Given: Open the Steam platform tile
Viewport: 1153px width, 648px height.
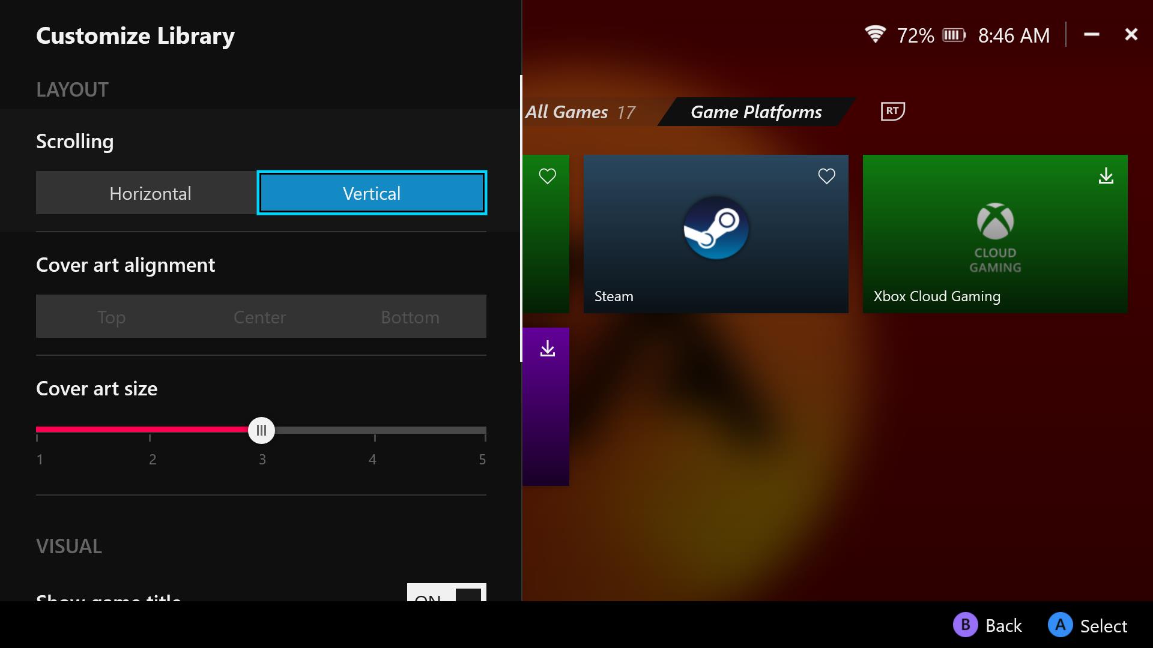Looking at the screenshot, I should (716, 234).
